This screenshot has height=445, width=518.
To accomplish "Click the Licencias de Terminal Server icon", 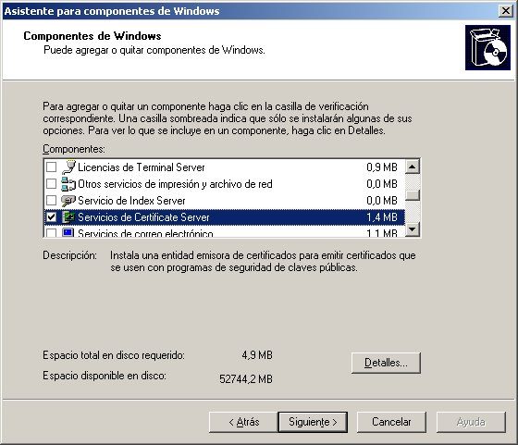I will (x=68, y=167).
